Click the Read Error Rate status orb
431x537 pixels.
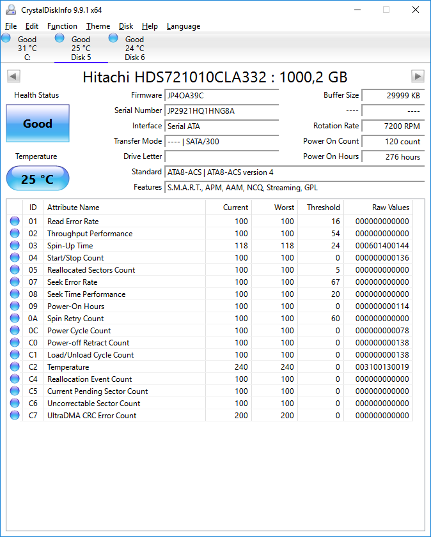pos(15,221)
